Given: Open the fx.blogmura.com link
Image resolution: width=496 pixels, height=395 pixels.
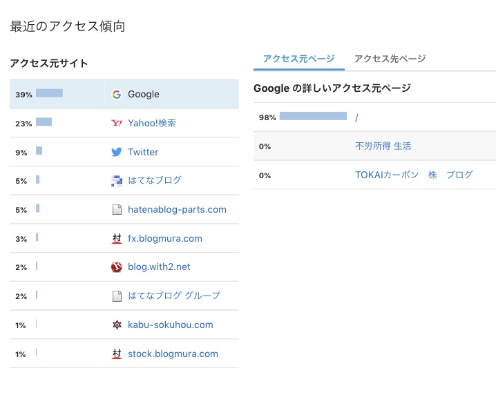Looking at the screenshot, I should pyautogui.click(x=165, y=238).
